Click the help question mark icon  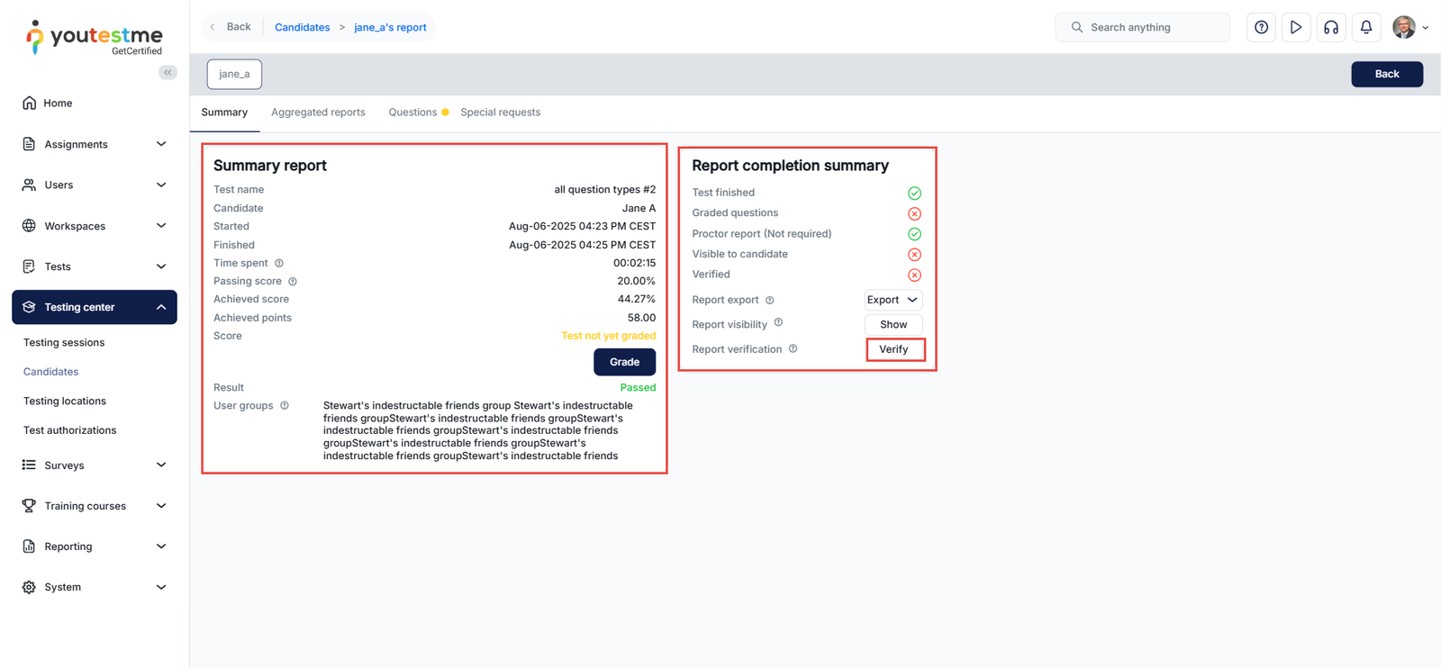tap(1261, 27)
